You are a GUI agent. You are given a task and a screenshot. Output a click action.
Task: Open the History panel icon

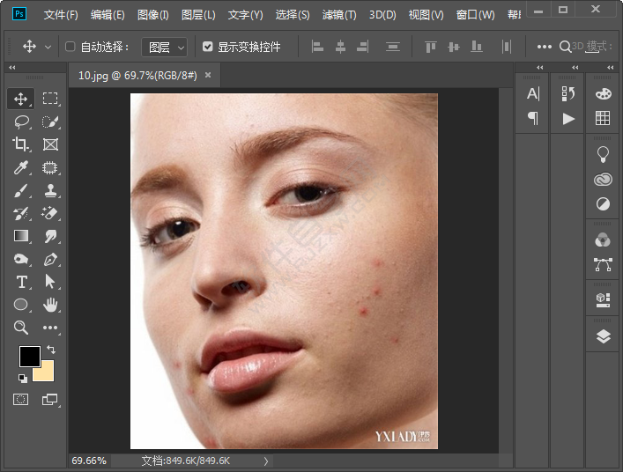[x=568, y=93]
